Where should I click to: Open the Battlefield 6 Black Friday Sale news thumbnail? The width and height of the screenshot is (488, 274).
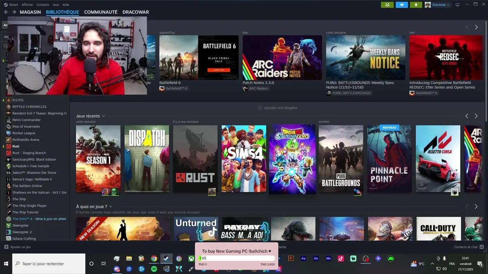click(x=199, y=57)
